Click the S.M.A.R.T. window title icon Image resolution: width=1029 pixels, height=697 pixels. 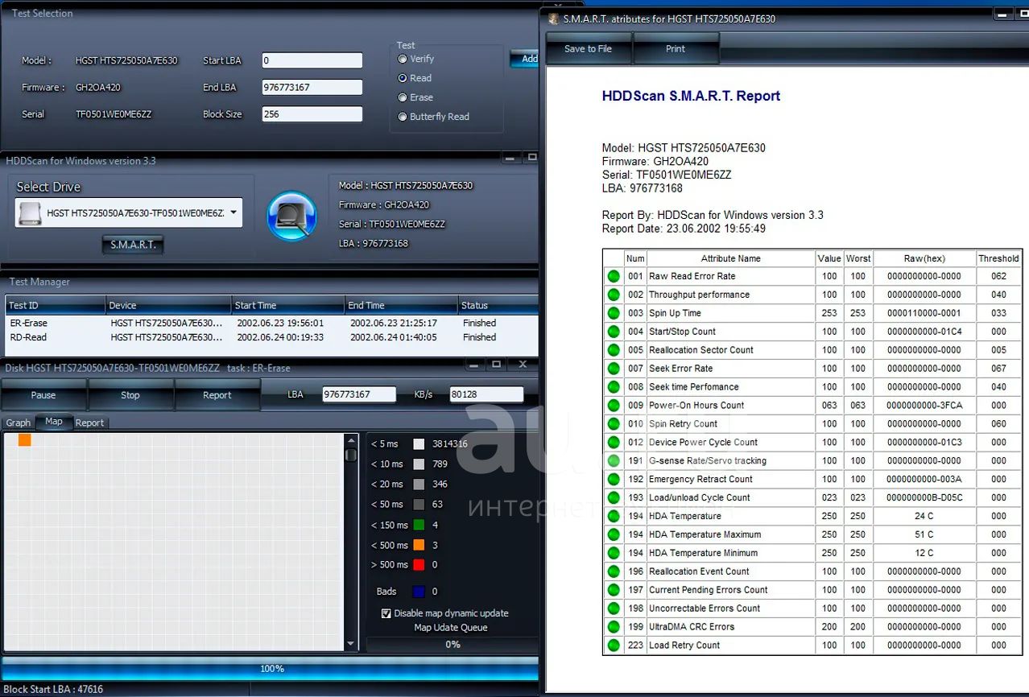[552, 19]
